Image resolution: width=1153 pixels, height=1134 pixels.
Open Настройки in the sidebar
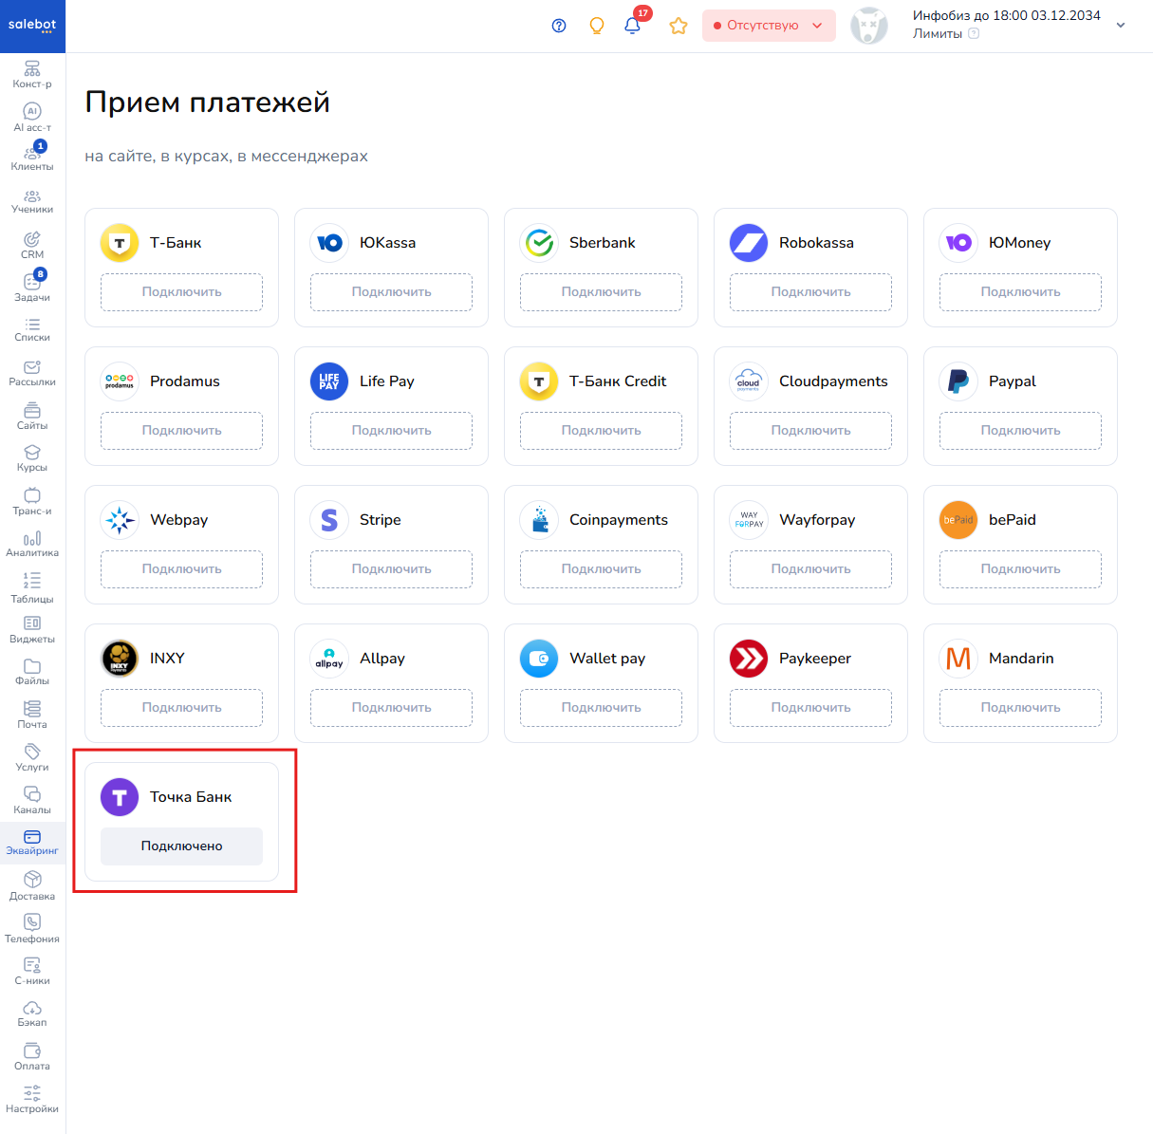tap(32, 1099)
